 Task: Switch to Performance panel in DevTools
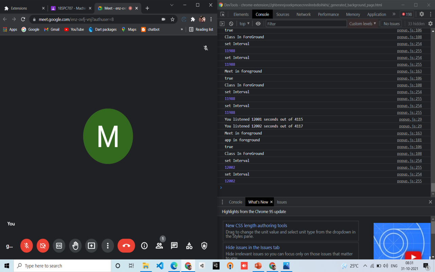(x=328, y=14)
